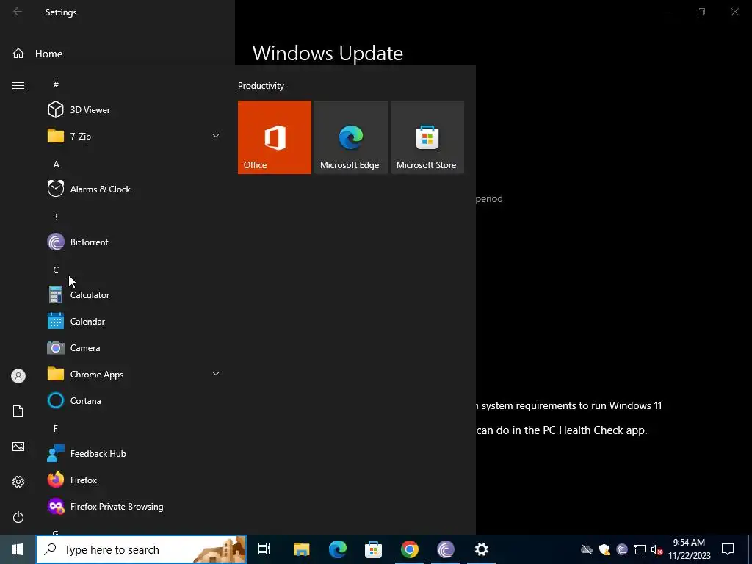Open Task View on the taskbar
The image size is (752, 564).
[x=264, y=549]
